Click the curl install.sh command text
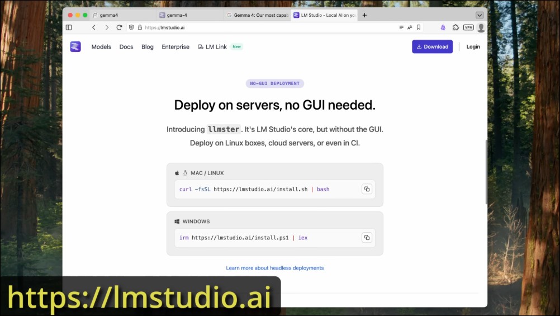This screenshot has height=316, width=560. pyautogui.click(x=254, y=189)
